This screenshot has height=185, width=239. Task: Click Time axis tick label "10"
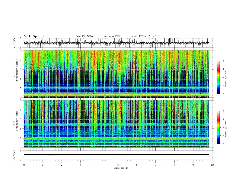coord(212,165)
